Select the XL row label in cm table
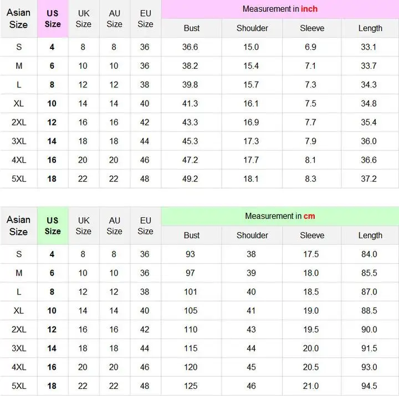399x396 pixels. [x=19, y=310]
